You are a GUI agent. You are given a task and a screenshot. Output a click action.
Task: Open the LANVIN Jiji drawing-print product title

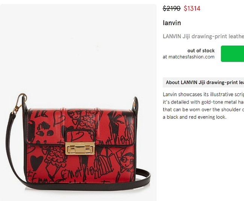coord(203,36)
